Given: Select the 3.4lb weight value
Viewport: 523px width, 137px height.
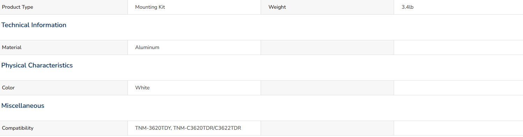Looking at the screenshot, I should pyautogui.click(x=407, y=7).
